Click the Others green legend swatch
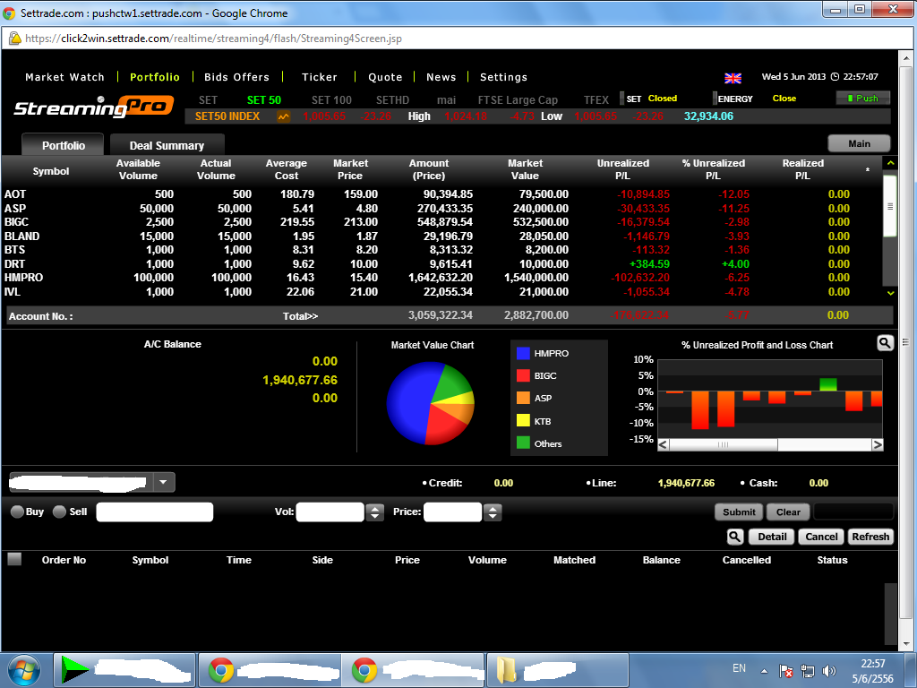The height and width of the screenshot is (688, 917). [x=523, y=443]
